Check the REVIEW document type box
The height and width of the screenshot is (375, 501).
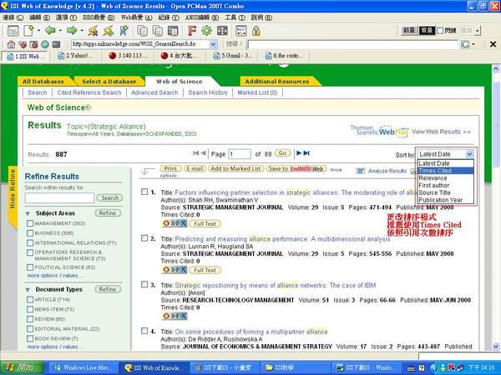(x=30, y=319)
